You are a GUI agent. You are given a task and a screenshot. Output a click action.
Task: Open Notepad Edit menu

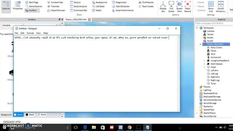coord(22,33)
